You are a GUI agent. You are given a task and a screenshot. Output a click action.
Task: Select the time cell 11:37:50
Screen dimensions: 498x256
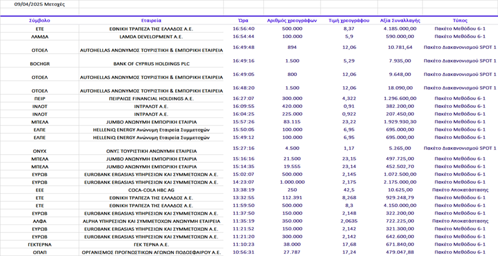[x=243, y=213]
